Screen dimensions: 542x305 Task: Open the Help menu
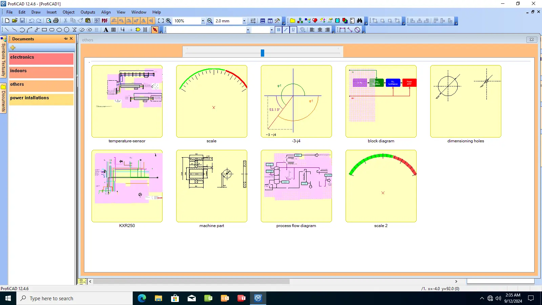click(x=157, y=12)
